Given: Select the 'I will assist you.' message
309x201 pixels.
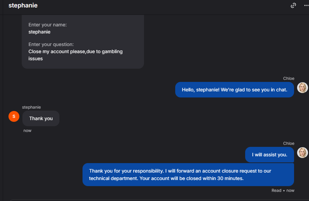Looking at the screenshot, I should [269, 155].
